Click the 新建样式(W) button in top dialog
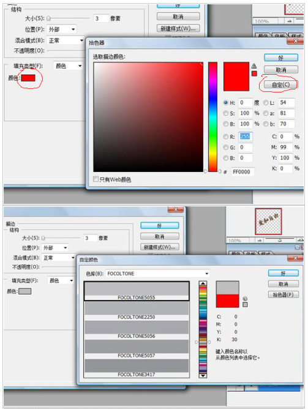This screenshot has width=308, height=409. point(178,28)
